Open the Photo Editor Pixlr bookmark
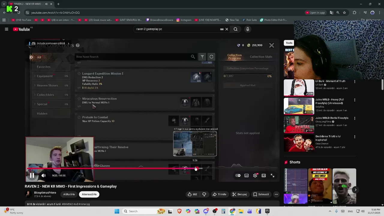 pyautogui.click(x=273, y=20)
